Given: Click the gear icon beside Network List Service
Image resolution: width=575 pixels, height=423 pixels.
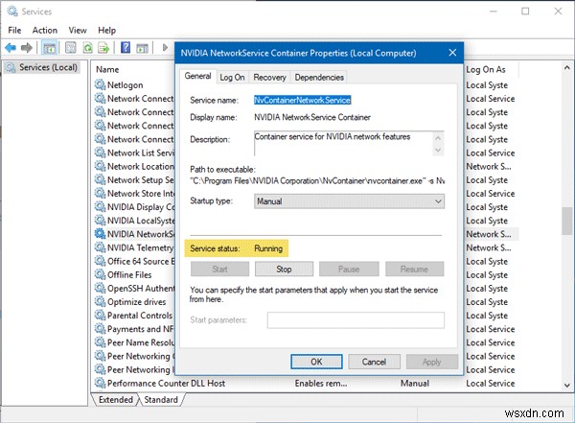Looking at the screenshot, I should [x=100, y=152].
